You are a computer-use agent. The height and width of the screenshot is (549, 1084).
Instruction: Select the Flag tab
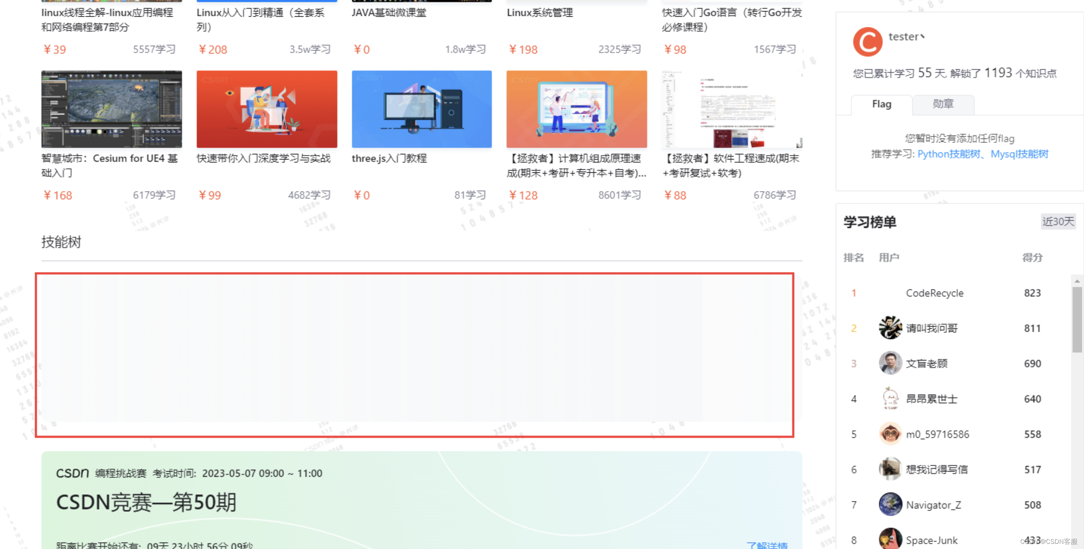(x=881, y=104)
